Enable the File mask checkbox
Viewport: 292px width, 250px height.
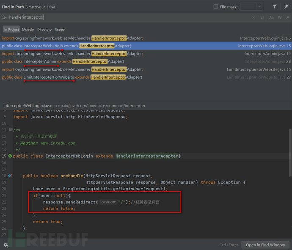tap(216, 7)
